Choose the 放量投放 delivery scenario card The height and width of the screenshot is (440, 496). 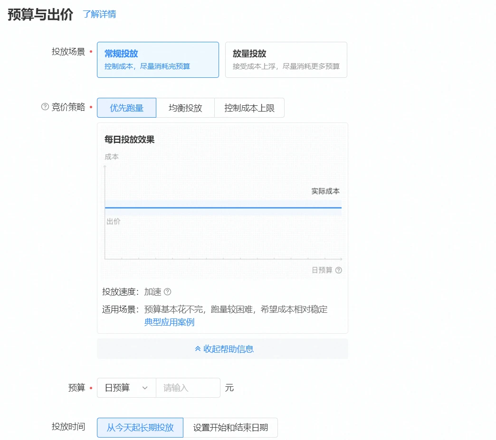[x=286, y=59]
